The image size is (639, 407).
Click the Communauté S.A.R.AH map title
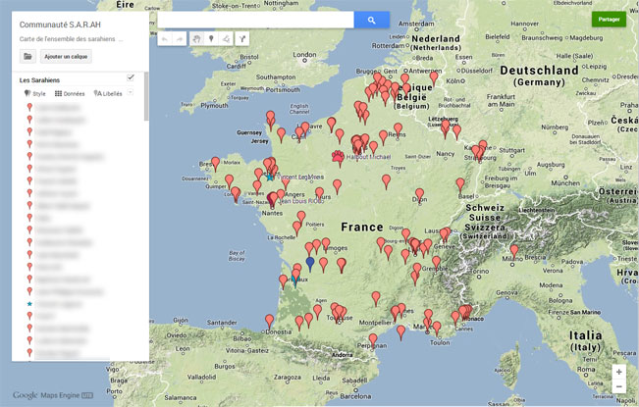pos(61,23)
